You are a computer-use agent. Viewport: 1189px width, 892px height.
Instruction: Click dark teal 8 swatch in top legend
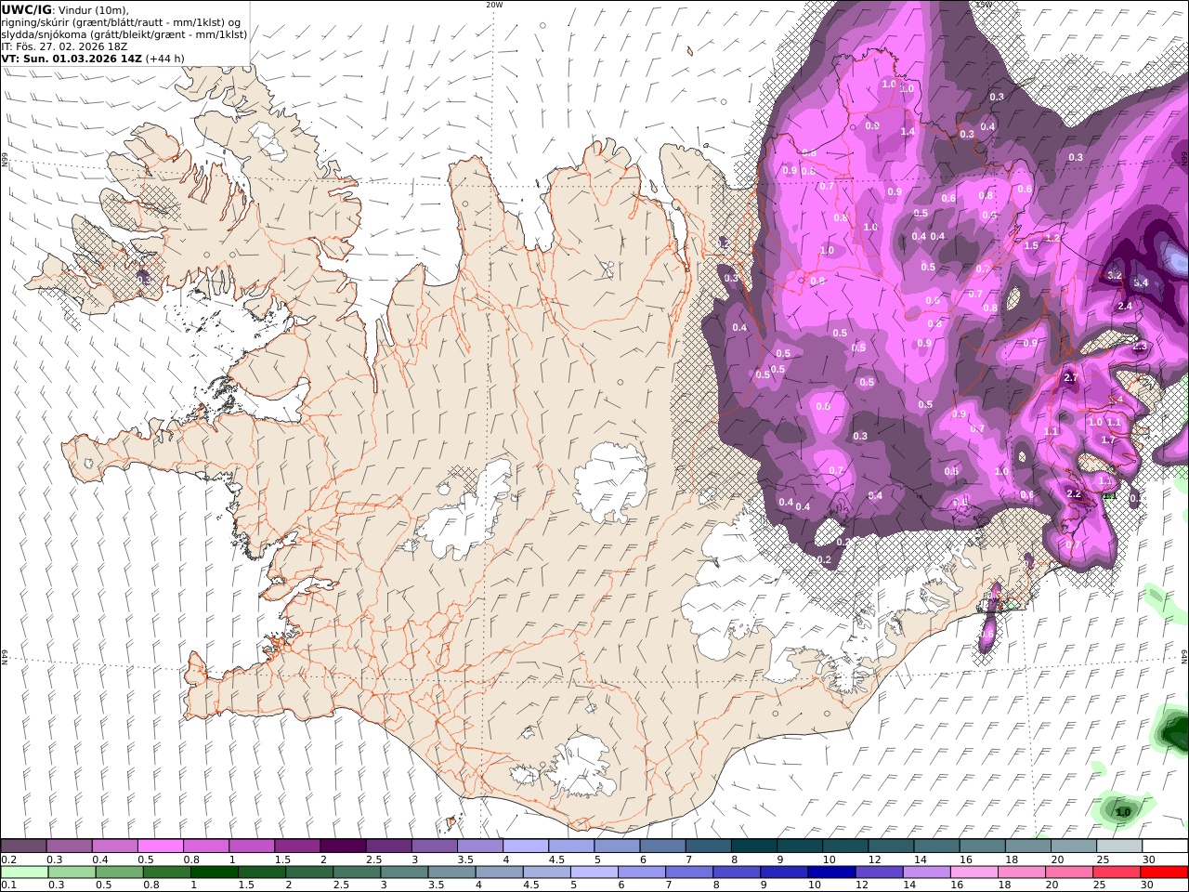(754, 846)
